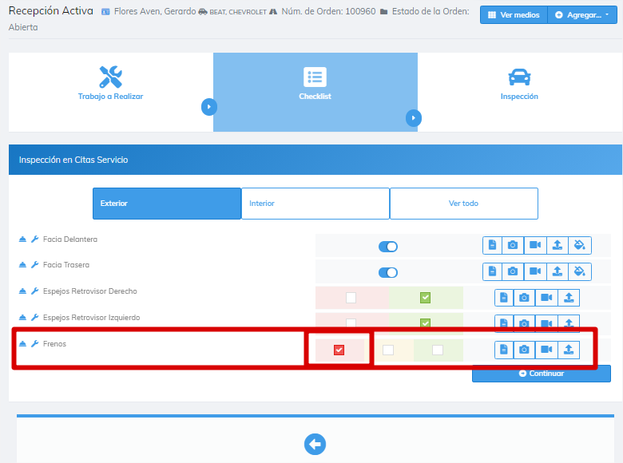This screenshot has width=623, height=463.
Task: Toggle the Facia Delantera switch
Action: coord(388,247)
